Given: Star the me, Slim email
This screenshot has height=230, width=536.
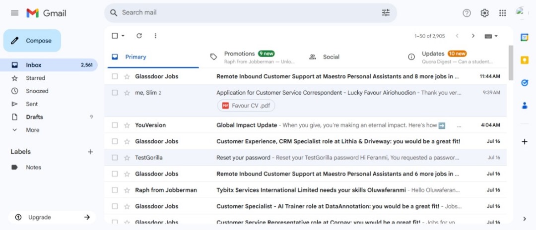Looking at the screenshot, I should point(127,93).
